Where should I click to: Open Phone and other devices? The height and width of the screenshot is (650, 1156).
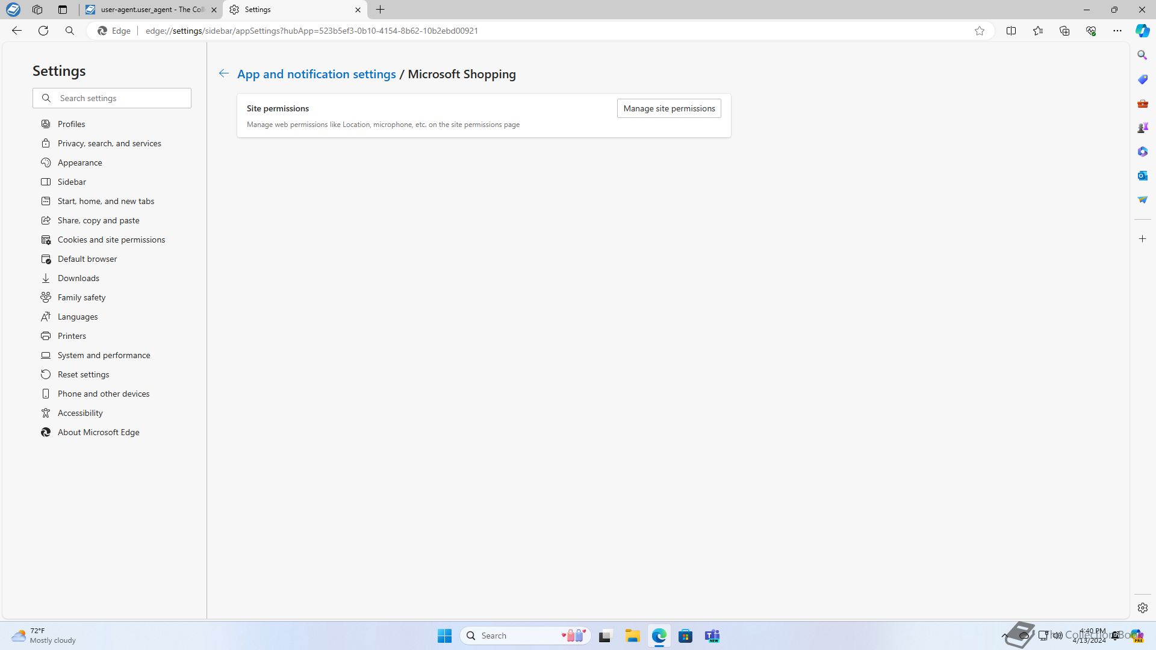click(x=103, y=394)
